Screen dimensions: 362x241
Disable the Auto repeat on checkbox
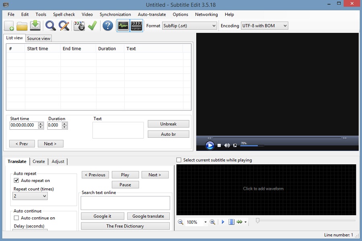16,181
